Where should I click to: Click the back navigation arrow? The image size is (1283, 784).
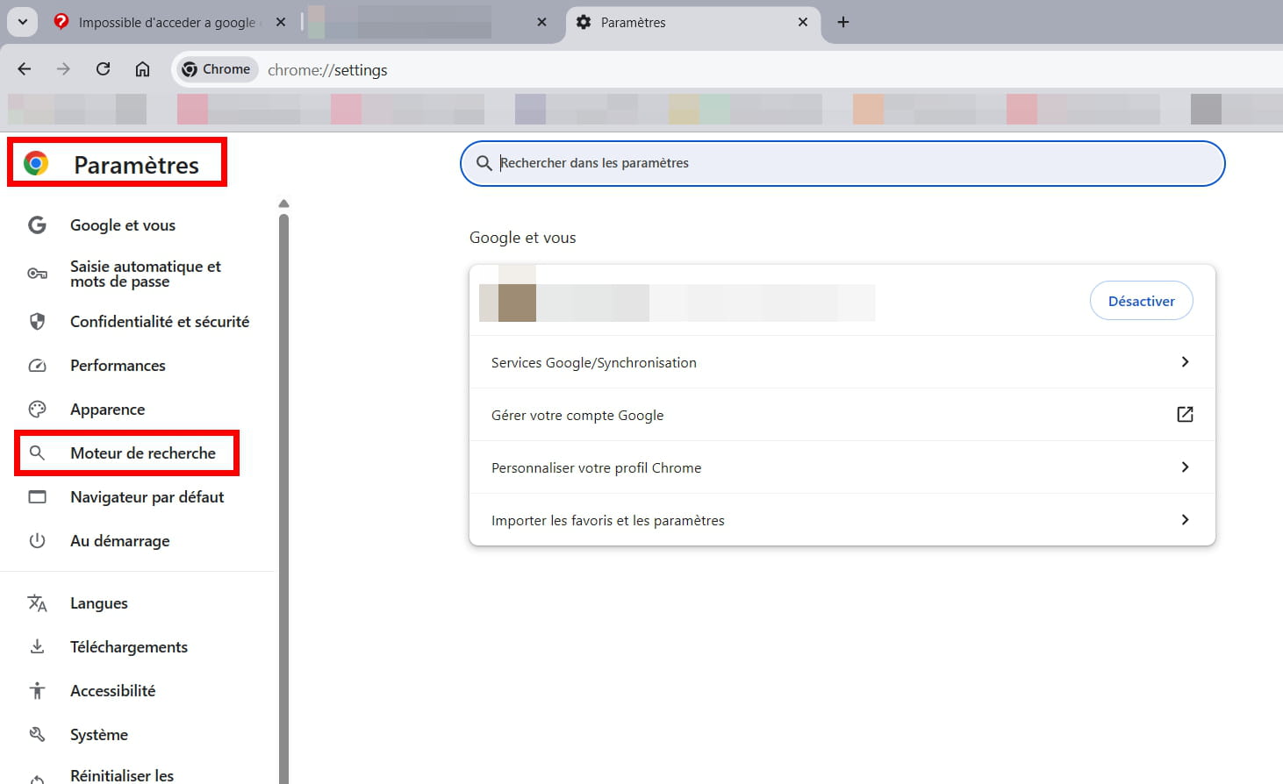25,69
